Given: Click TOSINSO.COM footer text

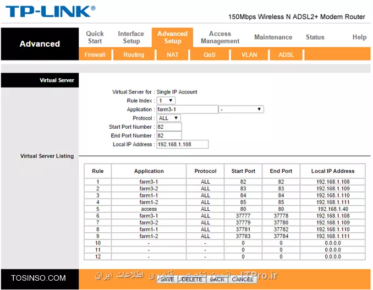Looking at the screenshot, I should pos(39,278).
